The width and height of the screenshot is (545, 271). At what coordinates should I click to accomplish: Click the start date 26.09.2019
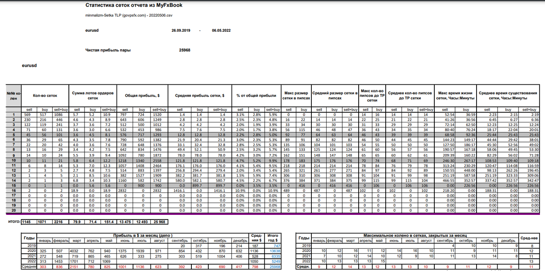pyautogui.click(x=181, y=30)
